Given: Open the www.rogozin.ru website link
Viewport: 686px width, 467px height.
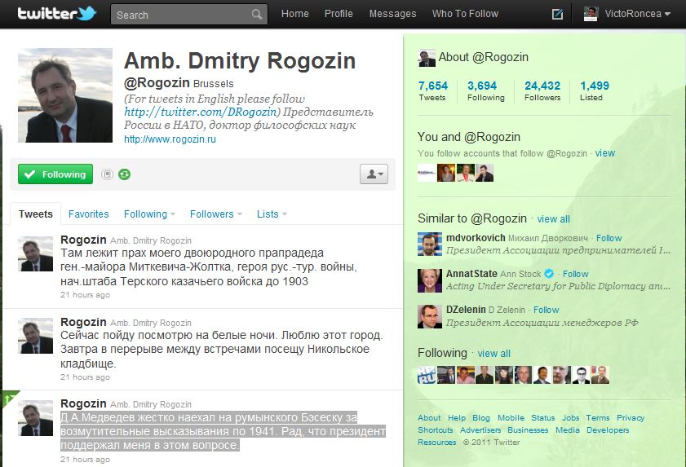Looking at the screenshot, I should click(x=170, y=139).
